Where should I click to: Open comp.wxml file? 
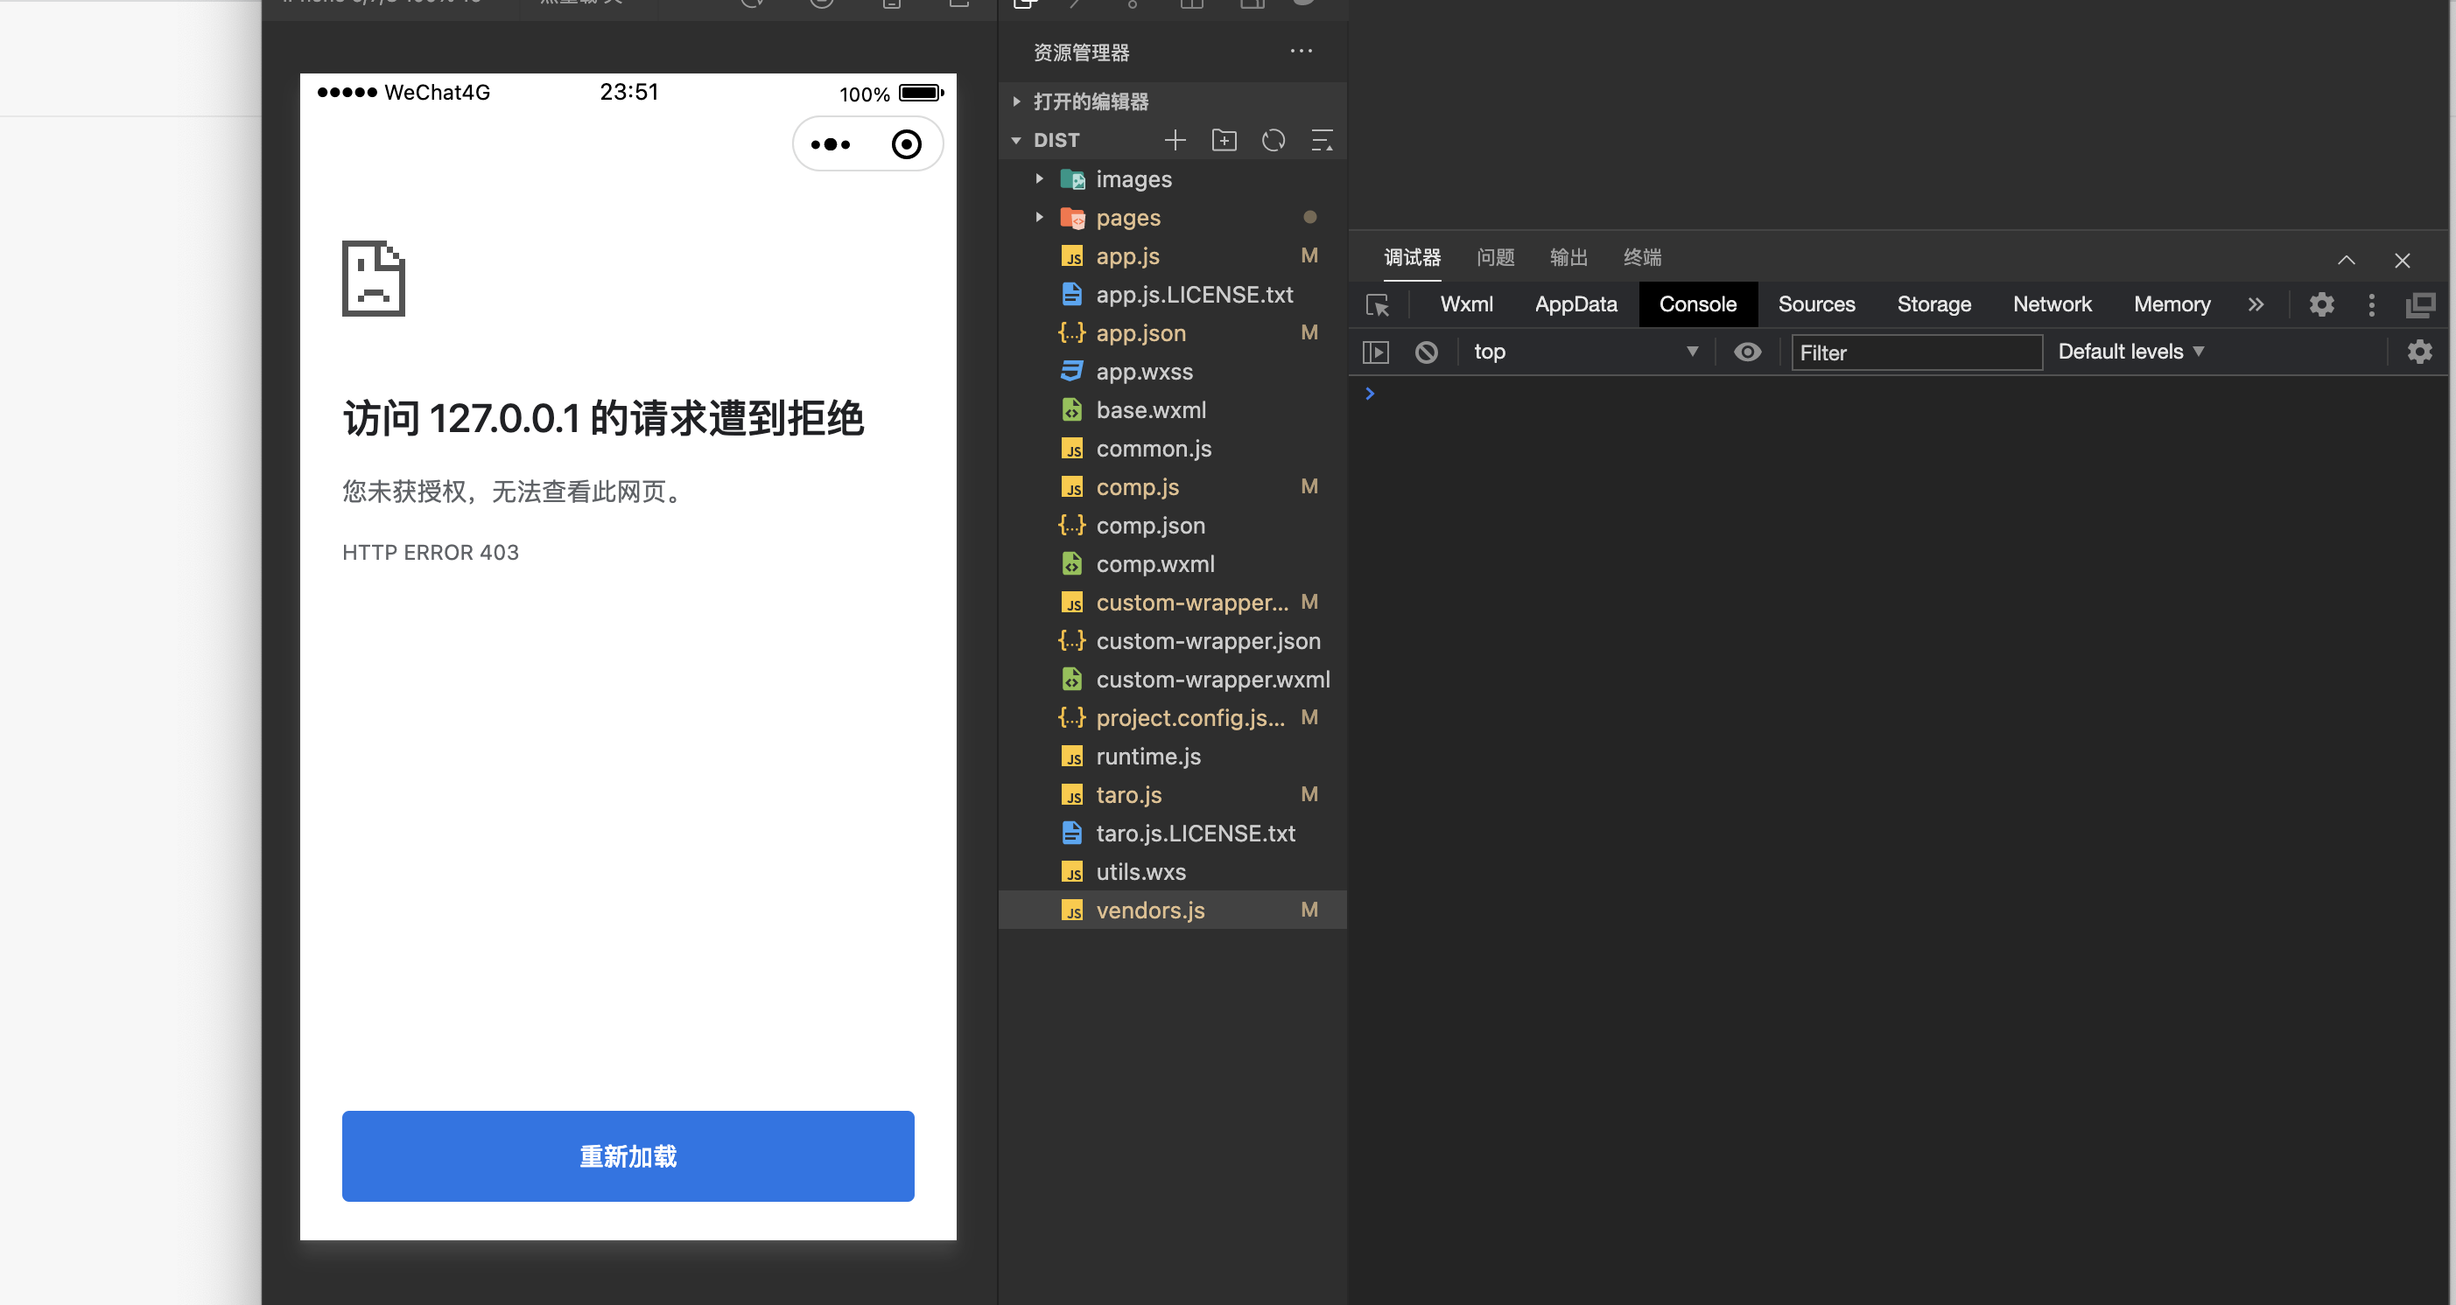(1172, 563)
